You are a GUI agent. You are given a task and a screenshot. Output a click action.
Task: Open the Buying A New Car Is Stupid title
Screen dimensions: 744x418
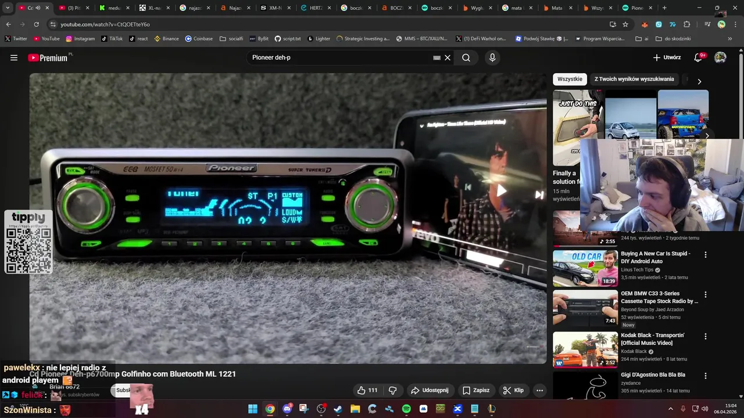tap(656, 257)
